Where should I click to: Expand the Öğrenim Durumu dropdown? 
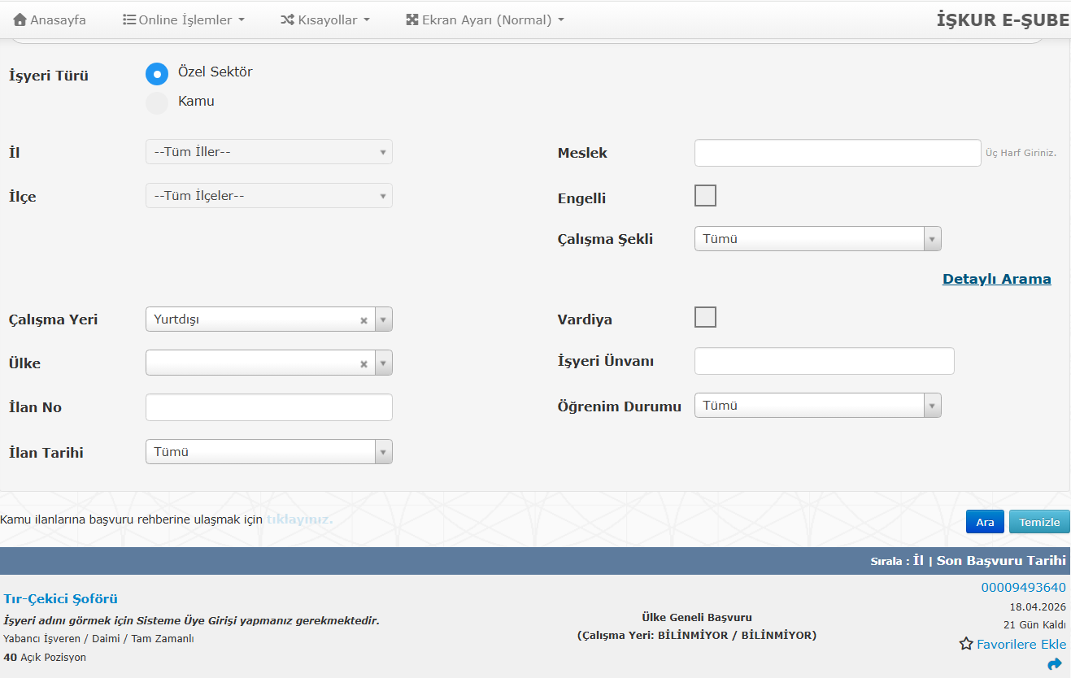[x=817, y=406]
